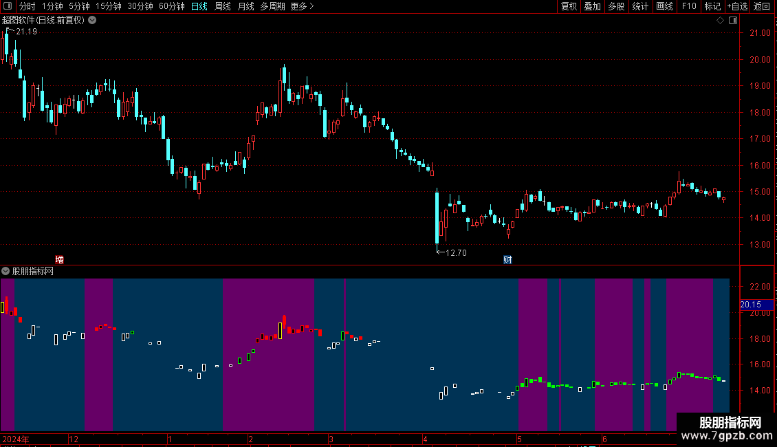Click the 叠加 overlay button
This screenshot has width=777, height=447.
click(592, 6)
